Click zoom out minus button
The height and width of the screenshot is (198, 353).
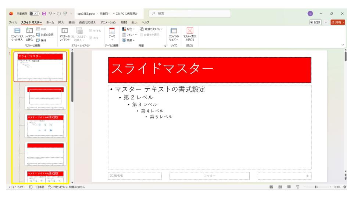(x=304, y=187)
